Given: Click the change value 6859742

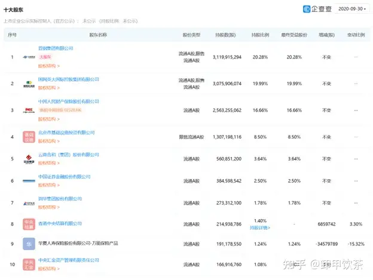Looking at the screenshot, I should pos(326,224).
